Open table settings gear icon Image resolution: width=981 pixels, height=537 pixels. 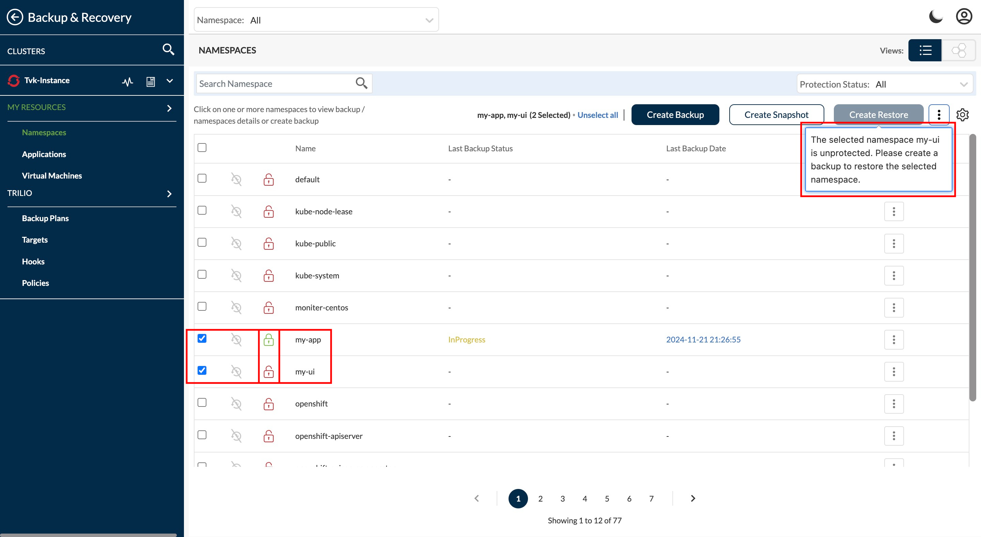click(x=962, y=114)
